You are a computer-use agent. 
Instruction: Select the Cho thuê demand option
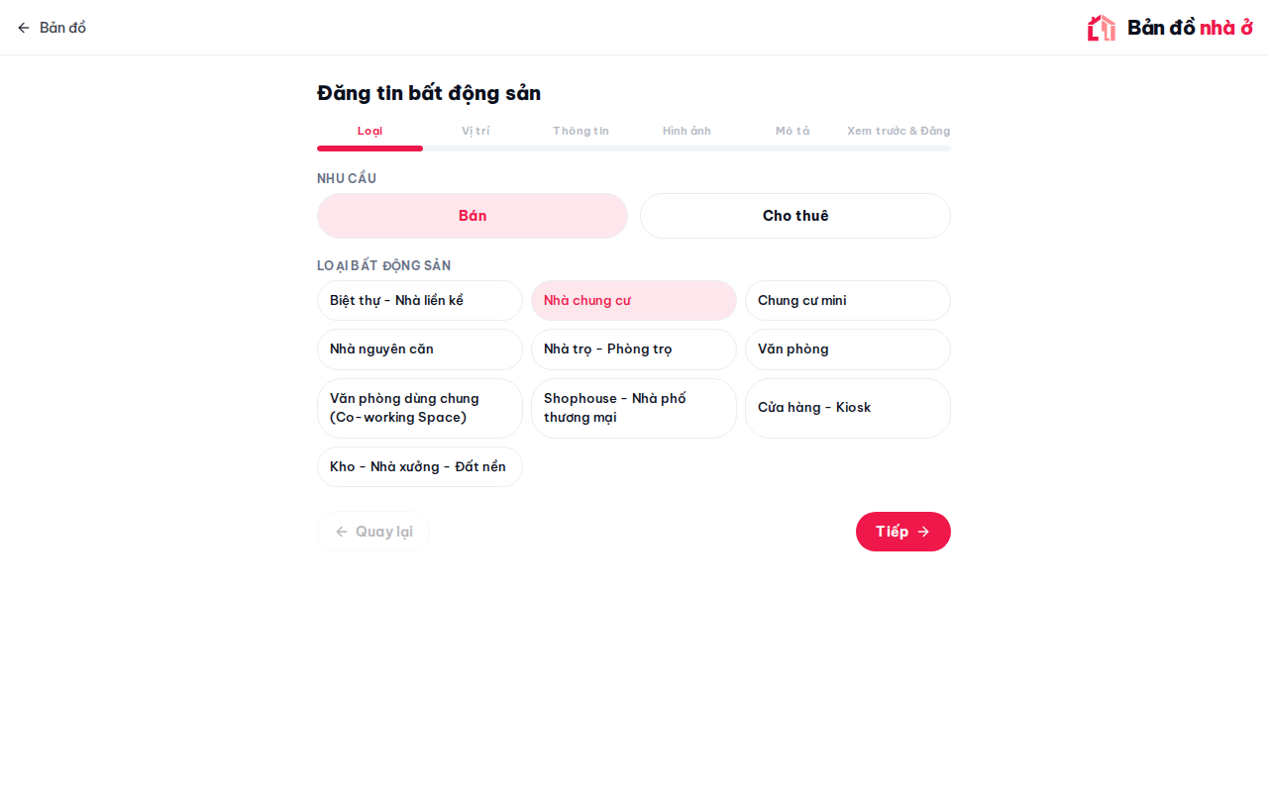pos(795,216)
